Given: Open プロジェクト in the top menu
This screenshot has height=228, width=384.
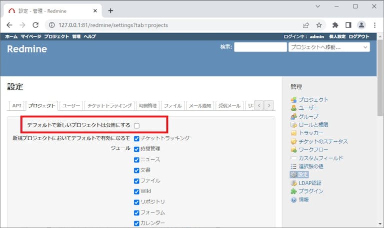Looking at the screenshot, I should pyautogui.click(x=56, y=36).
